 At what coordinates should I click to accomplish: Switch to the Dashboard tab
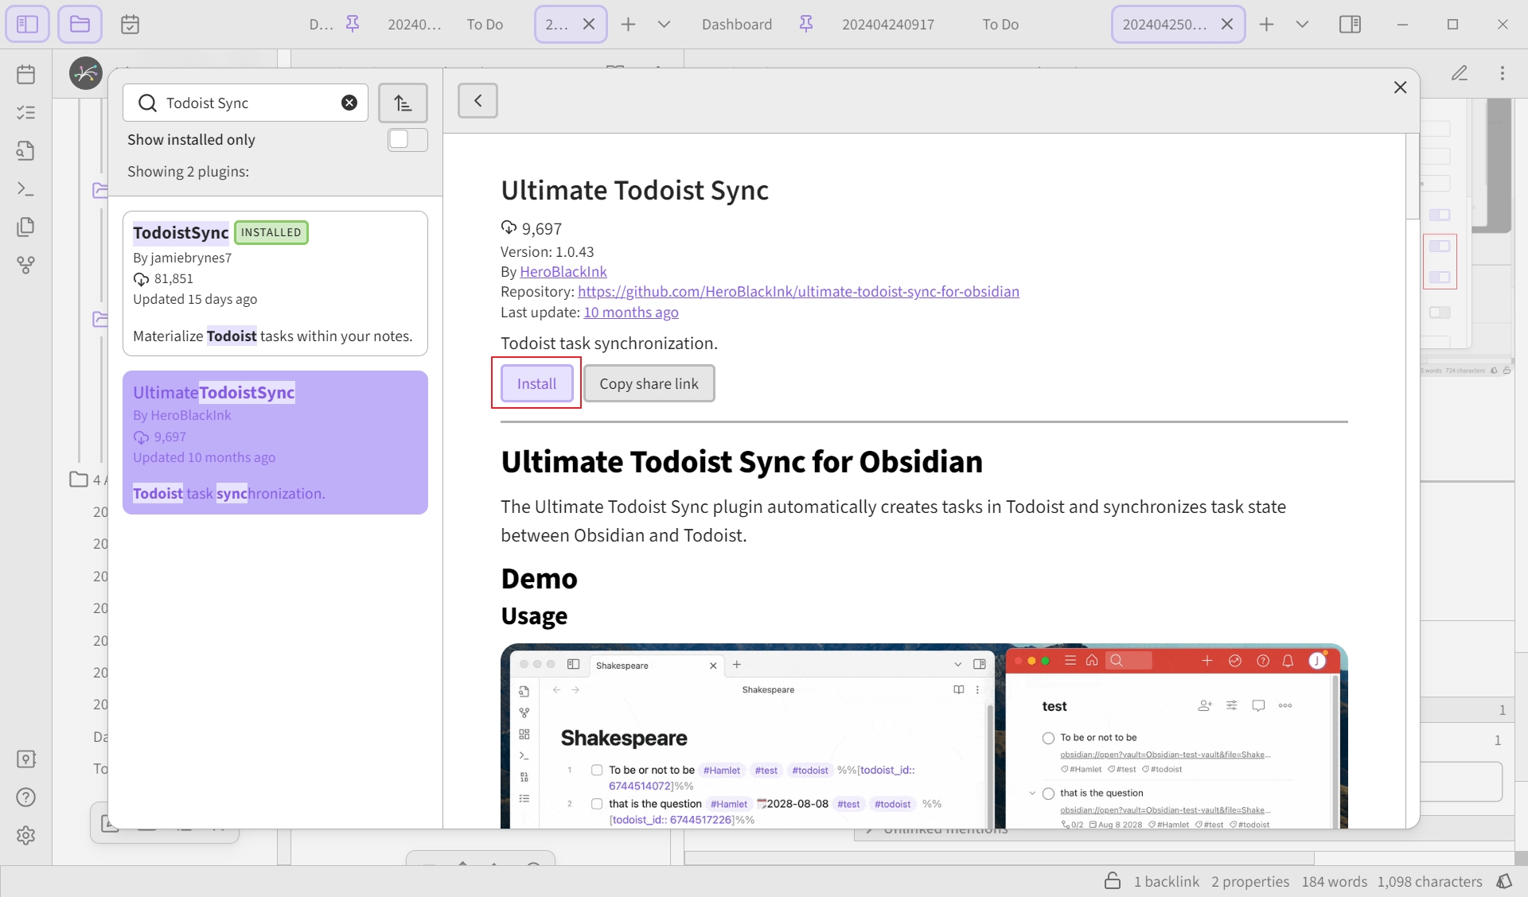click(737, 24)
